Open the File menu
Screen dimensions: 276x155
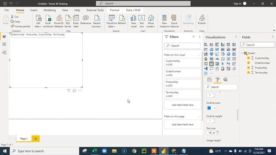click(x=7, y=10)
